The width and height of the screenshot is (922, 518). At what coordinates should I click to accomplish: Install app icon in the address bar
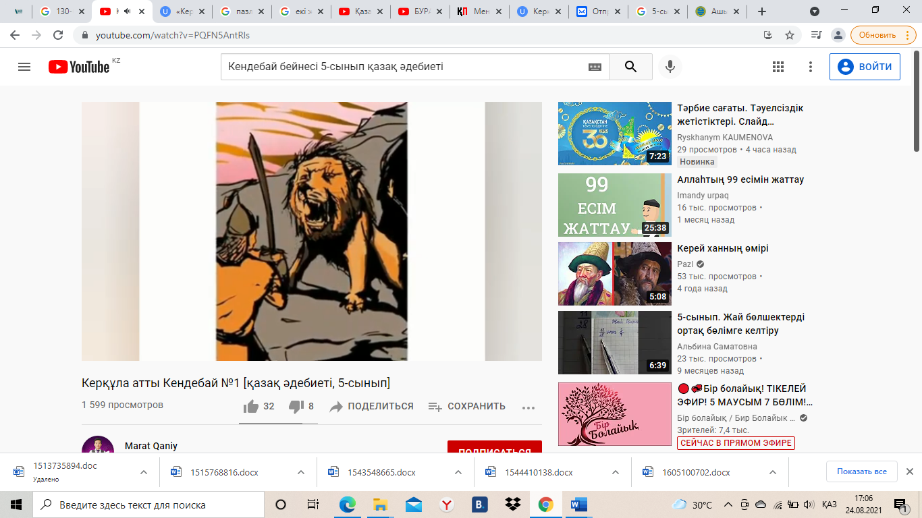[x=768, y=35]
